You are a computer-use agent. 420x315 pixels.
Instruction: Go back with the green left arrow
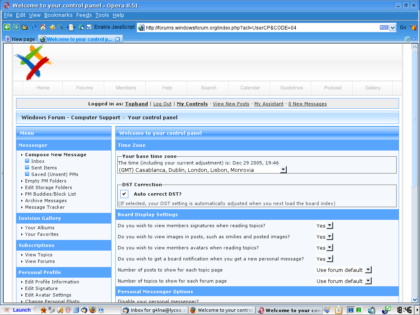tap(7, 27)
